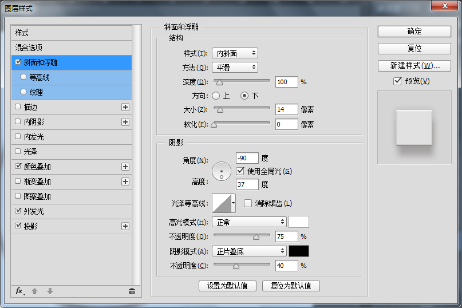The width and height of the screenshot is (462, 308).
Task: Add another 颜色叠加 effect with plus icon
Action: [125, 167]
